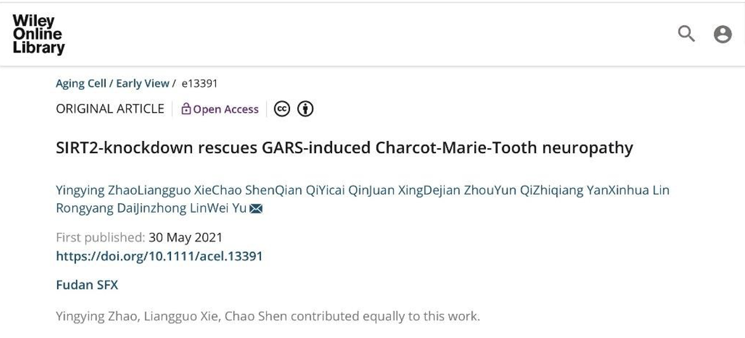Open the Early View breadcrumb link
This screenshot has height=338, width=745.
click(143, 84)
